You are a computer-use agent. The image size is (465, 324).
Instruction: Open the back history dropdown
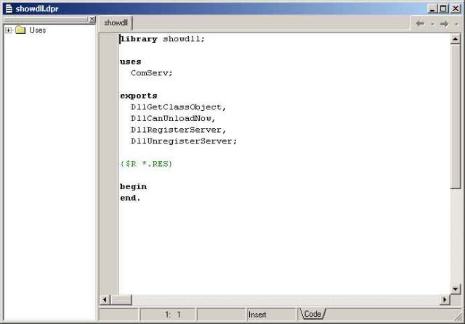pos(432,24)
